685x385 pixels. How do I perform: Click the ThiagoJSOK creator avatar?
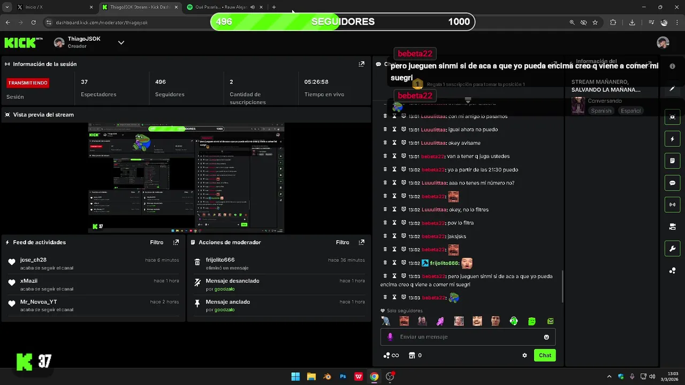pos(59,43)
